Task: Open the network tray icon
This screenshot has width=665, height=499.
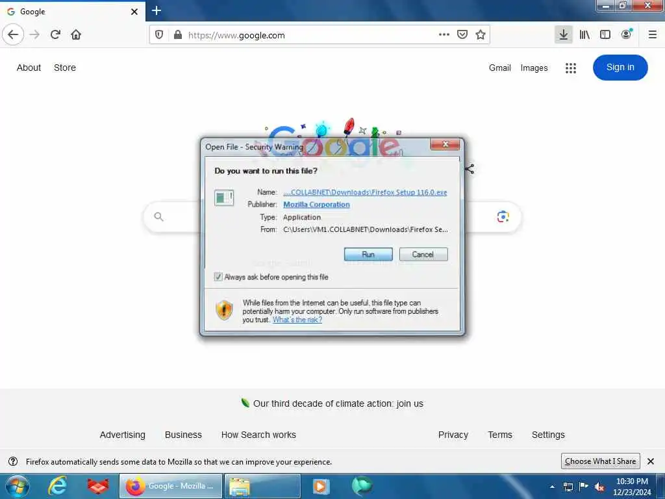Action: pos(568,487)
